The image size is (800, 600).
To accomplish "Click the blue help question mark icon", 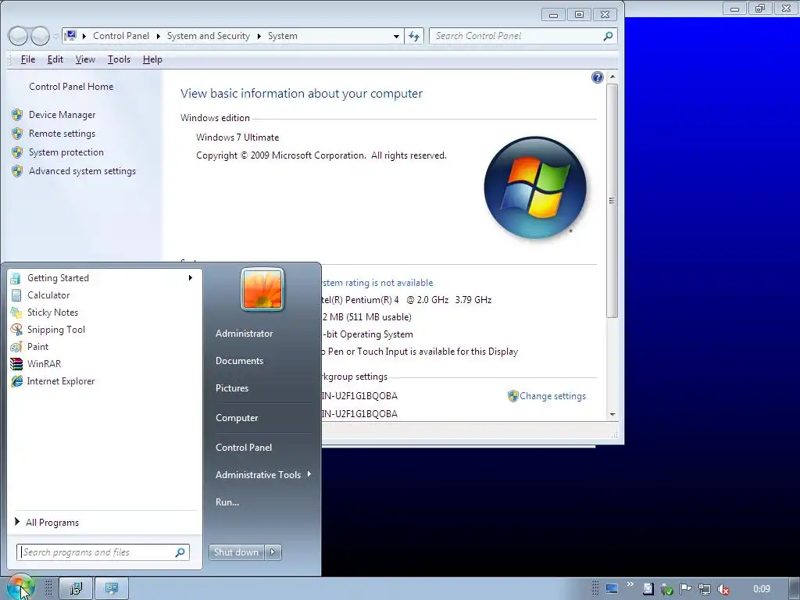I will (598, 77).
